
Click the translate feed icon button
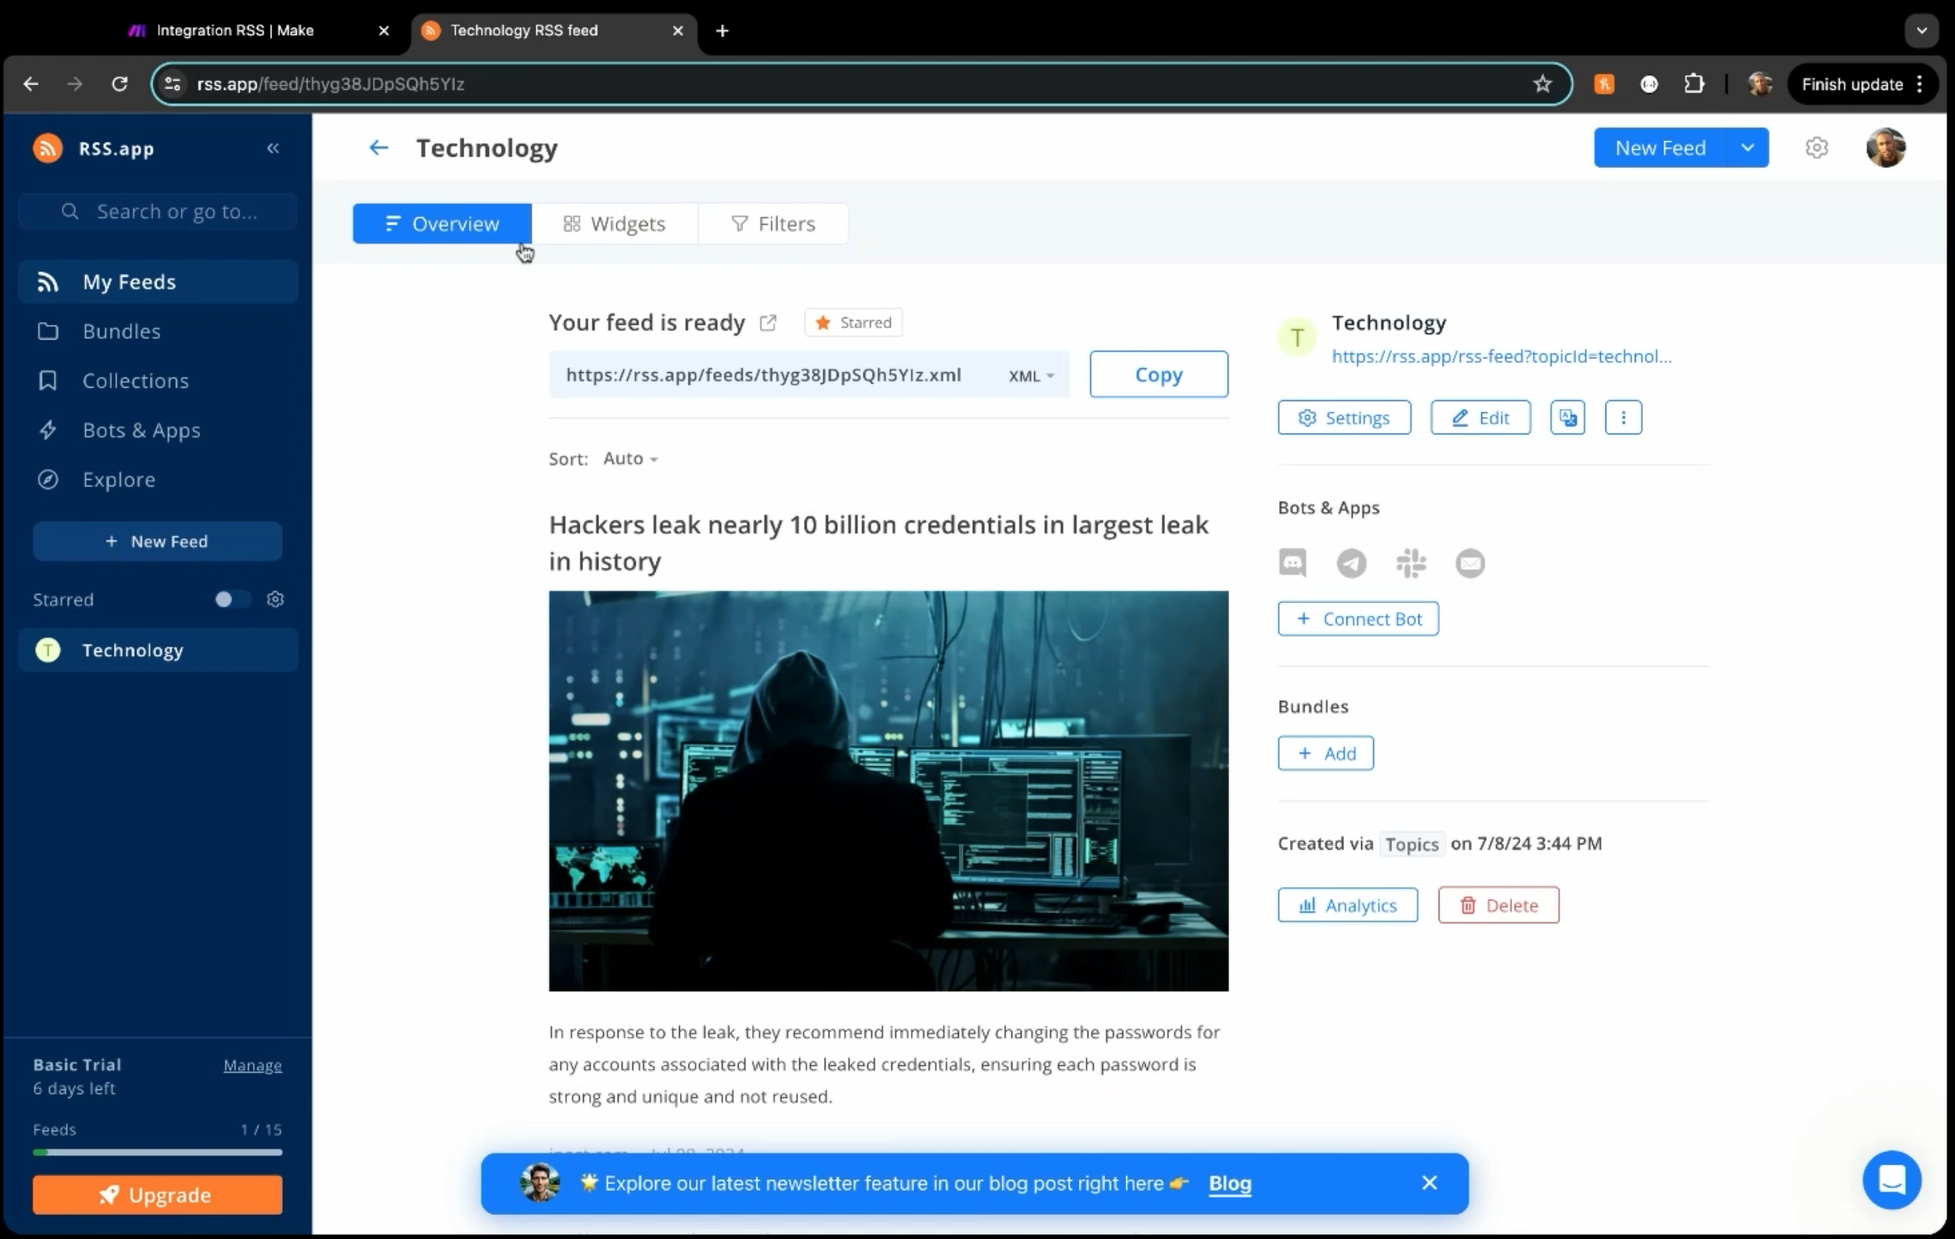(1567, 418)
